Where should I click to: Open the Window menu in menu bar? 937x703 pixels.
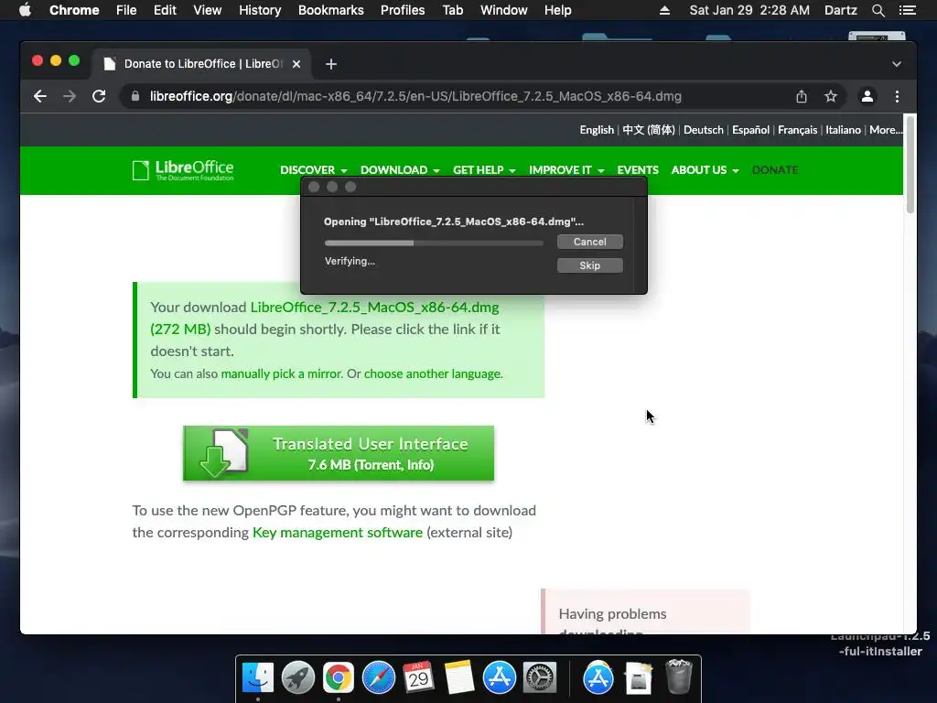[504, 10]
